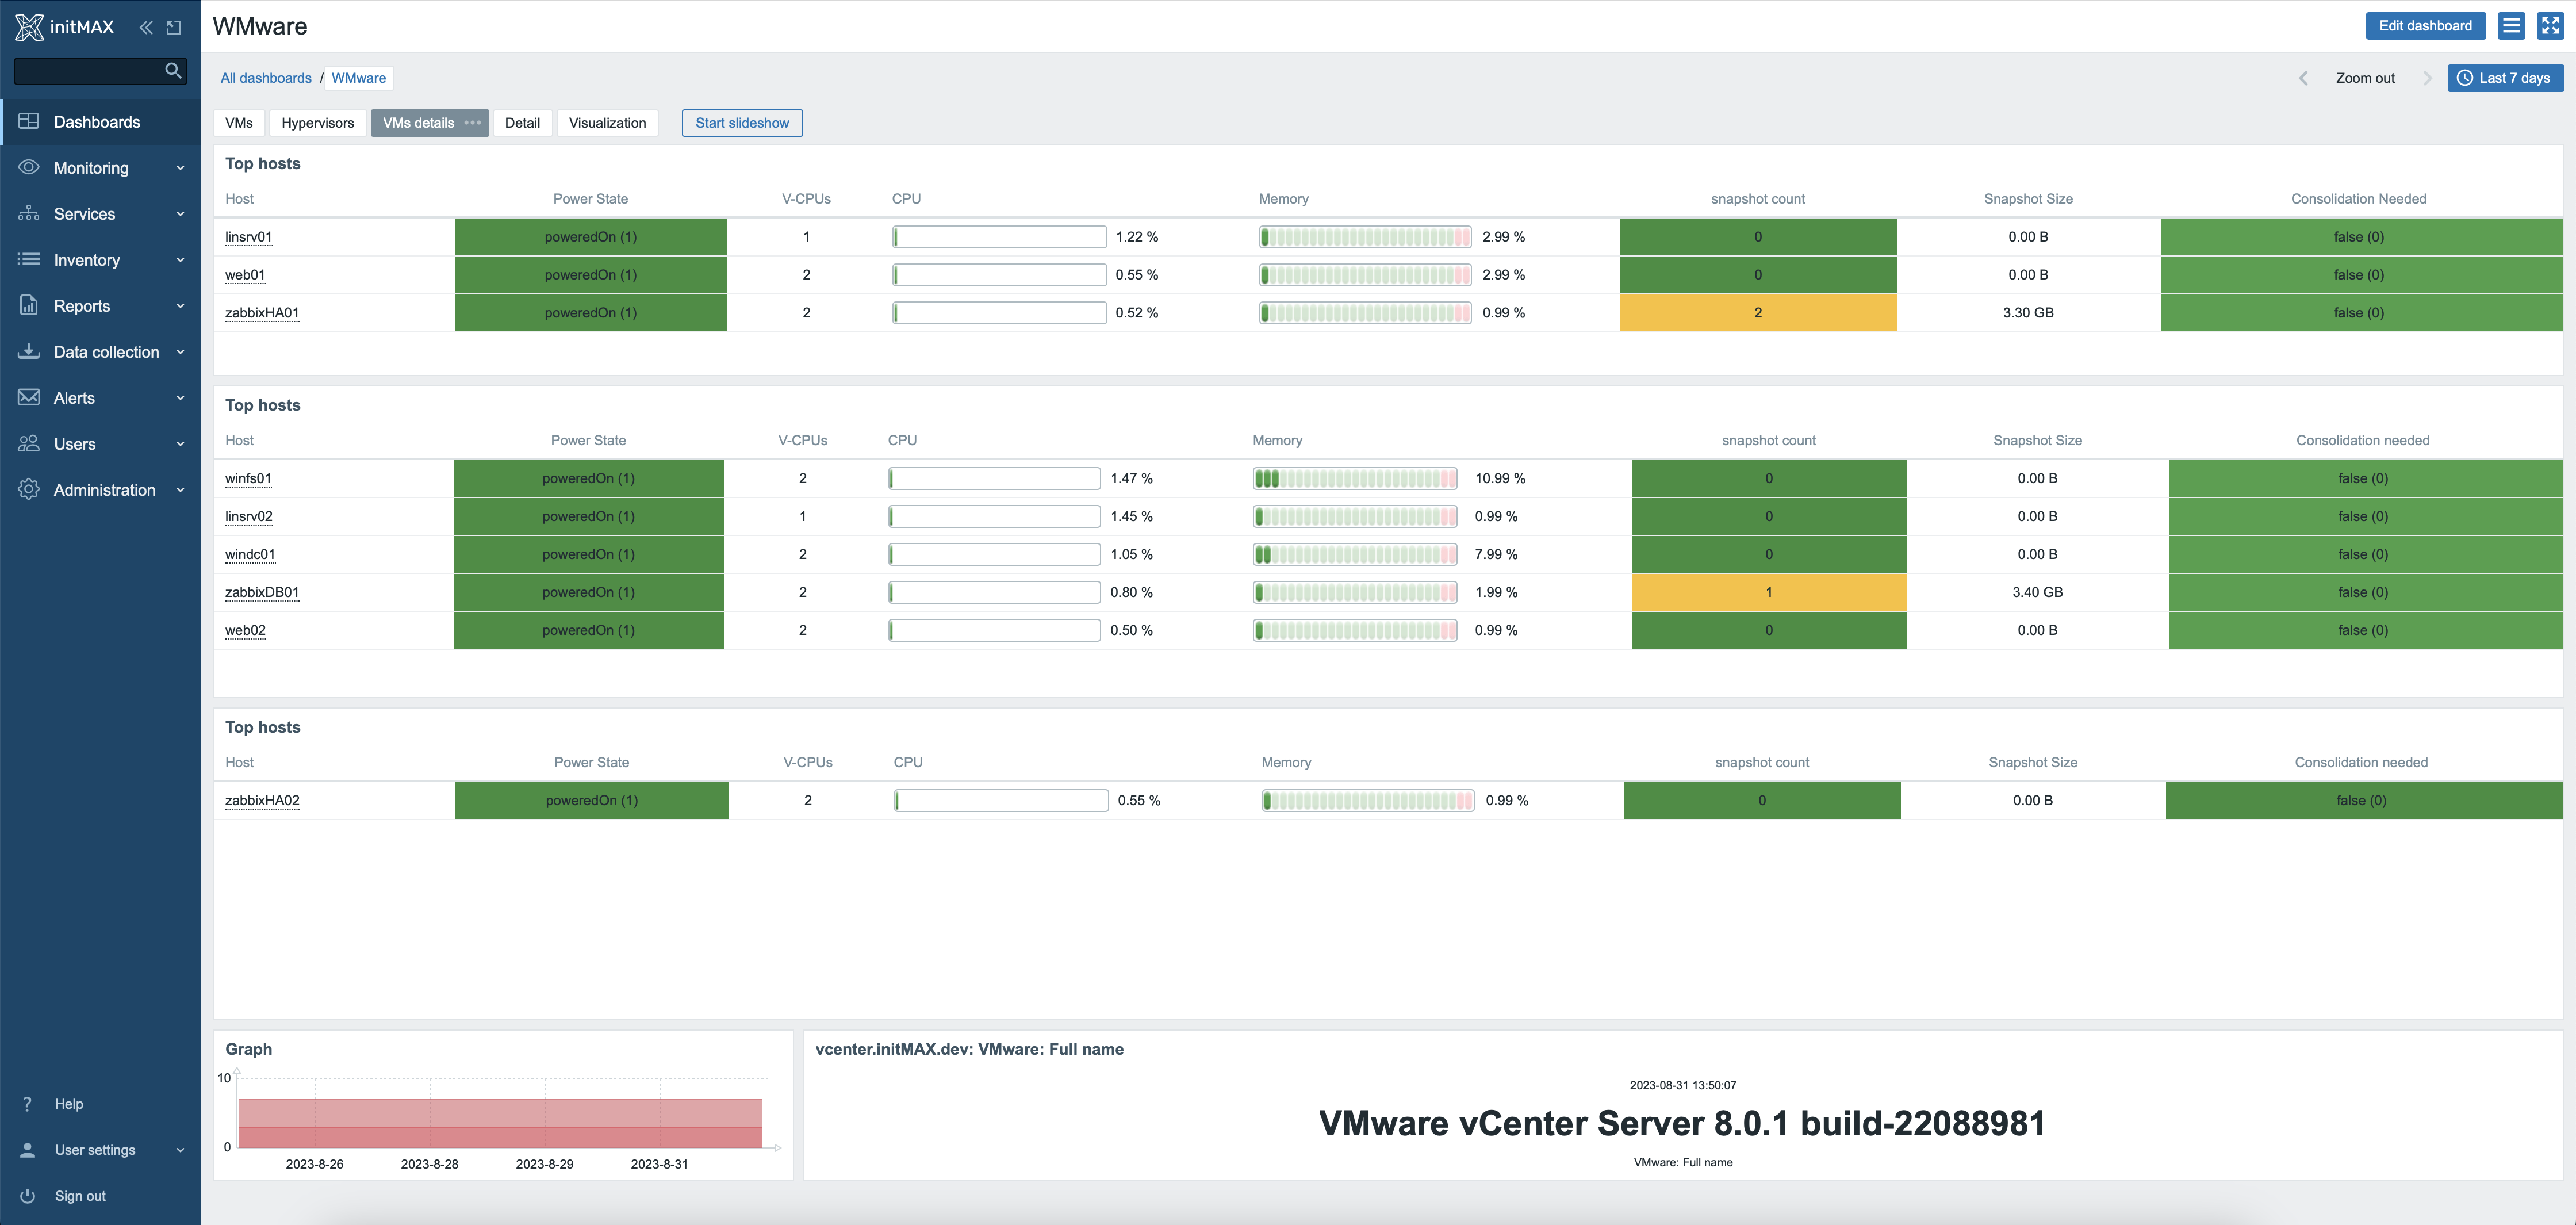The image size is (2576, 1225).
Task: Open host linsrv01 link
Action: [x=249, y=237]
